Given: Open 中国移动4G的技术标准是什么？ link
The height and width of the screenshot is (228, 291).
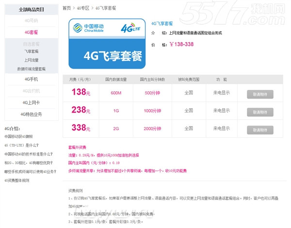Looking at the screenshot, I should tap(29, 154).
